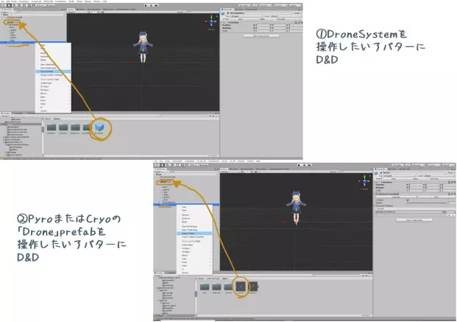Open Gizmos dropdown in upper Scene view
The width and height of the screenshot is (457, 322).
pyautogui.click(x=181, y=12)
